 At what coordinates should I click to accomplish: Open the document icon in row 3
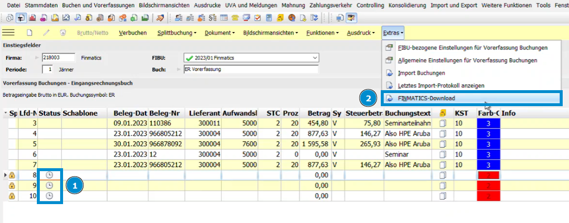[442, 123]
